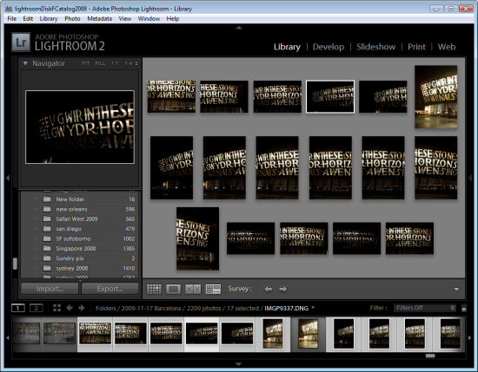Viewport: 478px width, 372px height.
Task: Select the sydney 2008 folder
Action: [x=79, y=268]
